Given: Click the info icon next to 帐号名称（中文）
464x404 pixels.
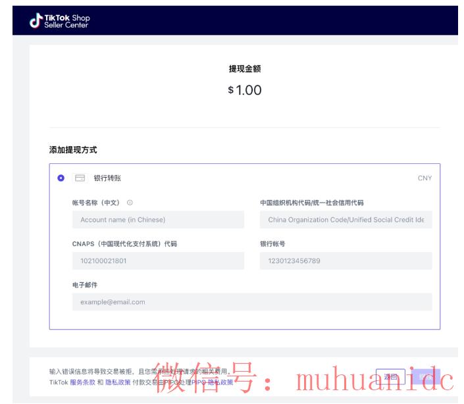Looking at the screenshot, I should pyautogui.click(x=130, y=203).
